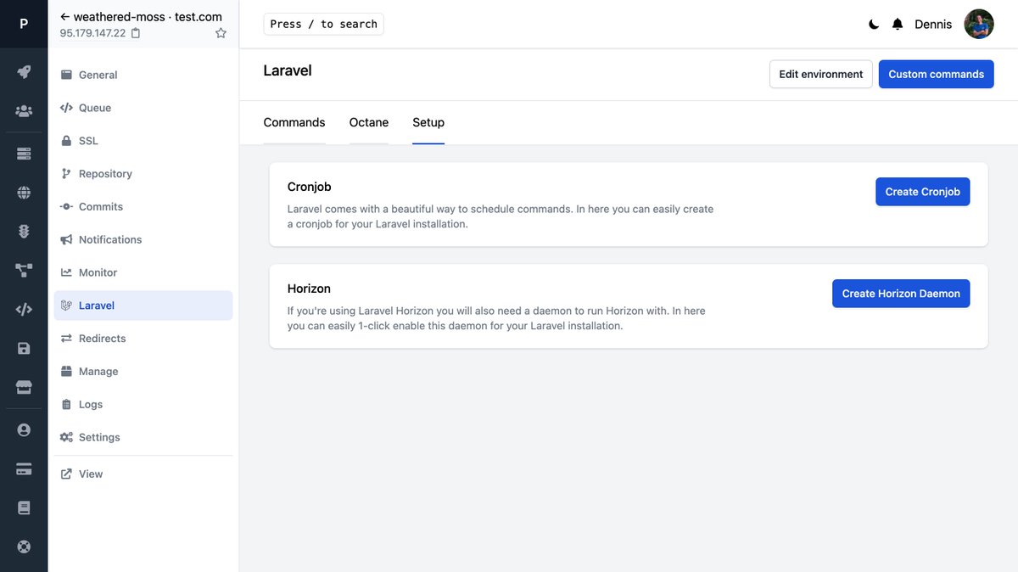
Task: Open Repository in the site menu
Action: [x=143, y=174]
